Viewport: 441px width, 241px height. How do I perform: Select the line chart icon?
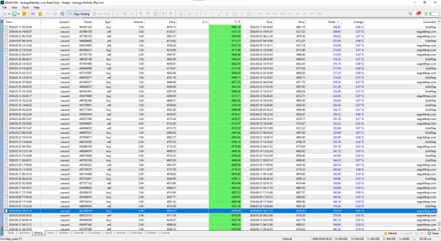[x=132, y=13]
